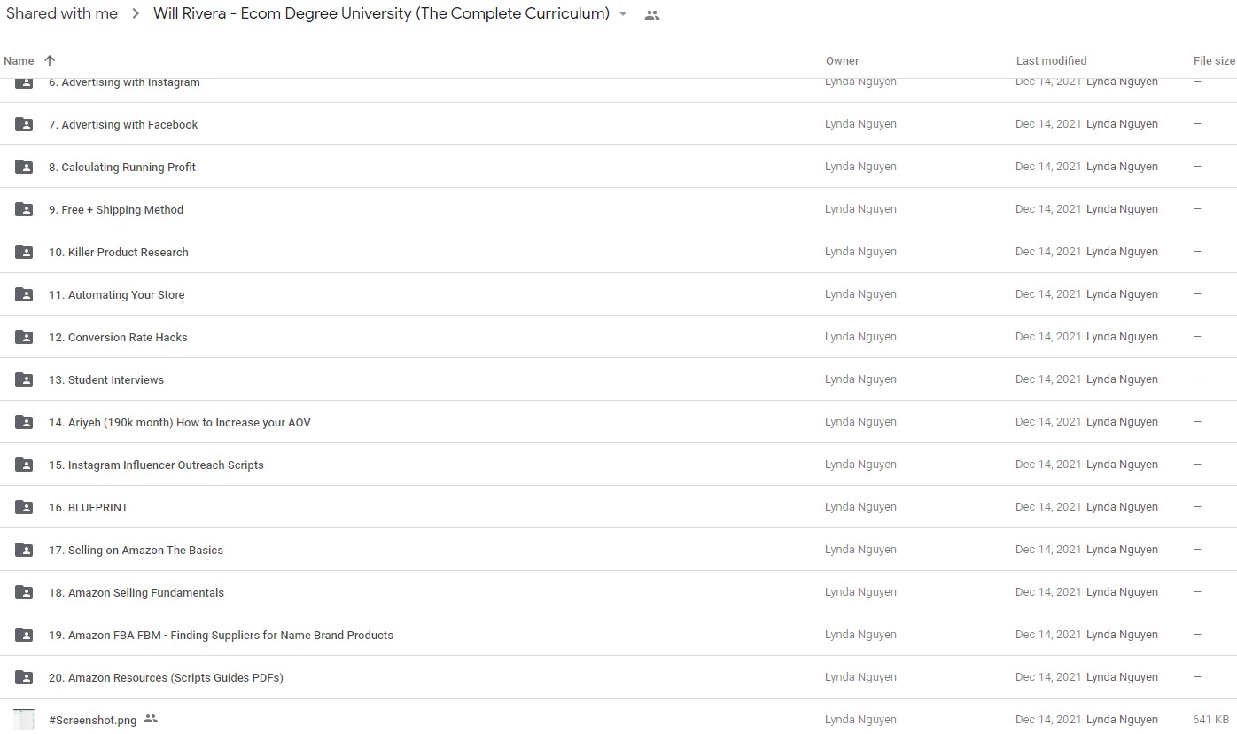
Task: Select the folder icon for Killer Product Research
Action: tap(24, 252)
